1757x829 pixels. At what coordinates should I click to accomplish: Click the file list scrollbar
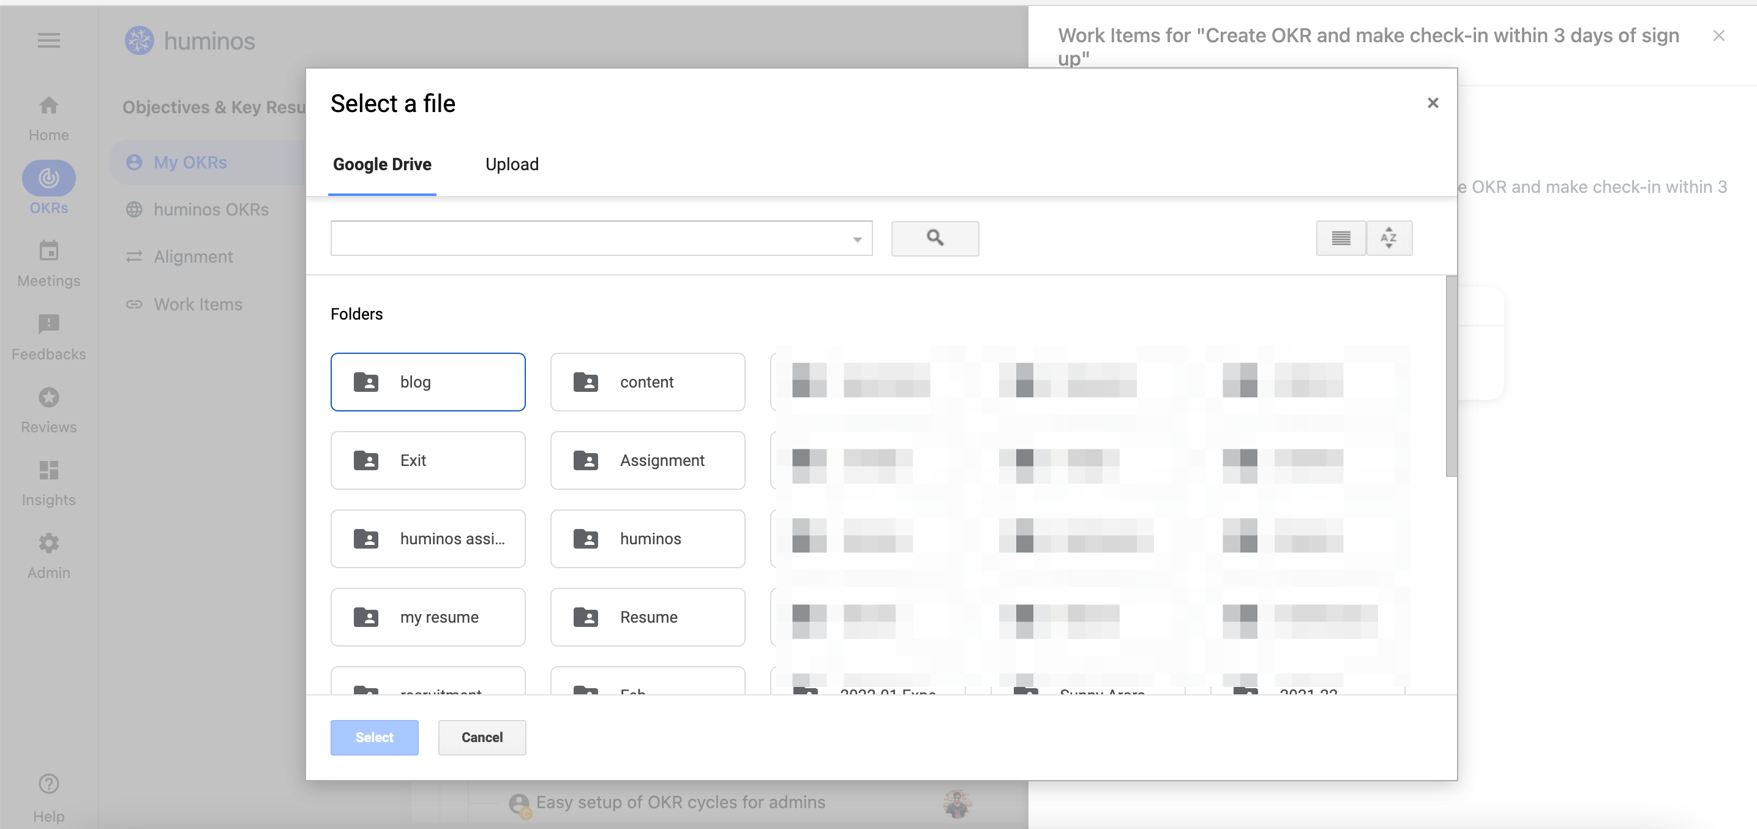[x=1451, y=377]
